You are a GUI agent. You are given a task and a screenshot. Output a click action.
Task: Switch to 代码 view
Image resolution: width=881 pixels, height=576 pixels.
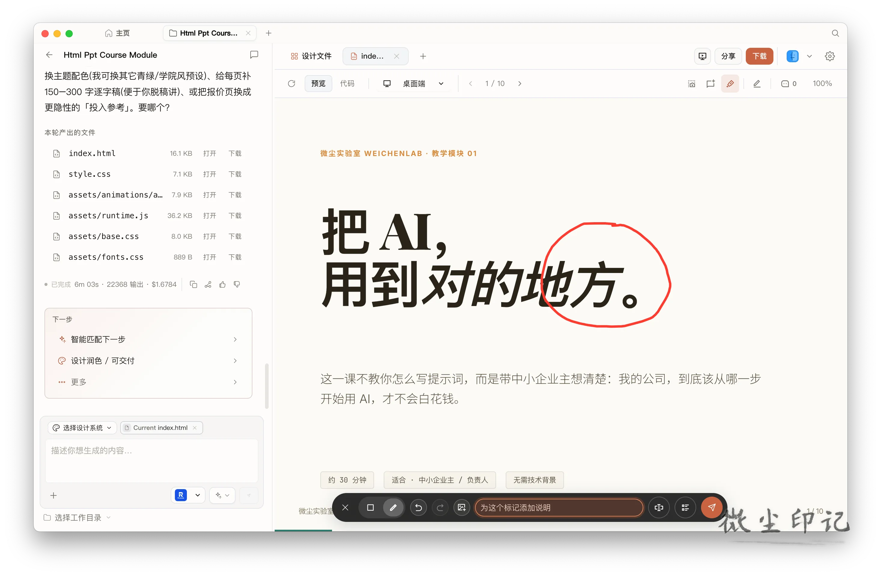[x=347, y=84]
